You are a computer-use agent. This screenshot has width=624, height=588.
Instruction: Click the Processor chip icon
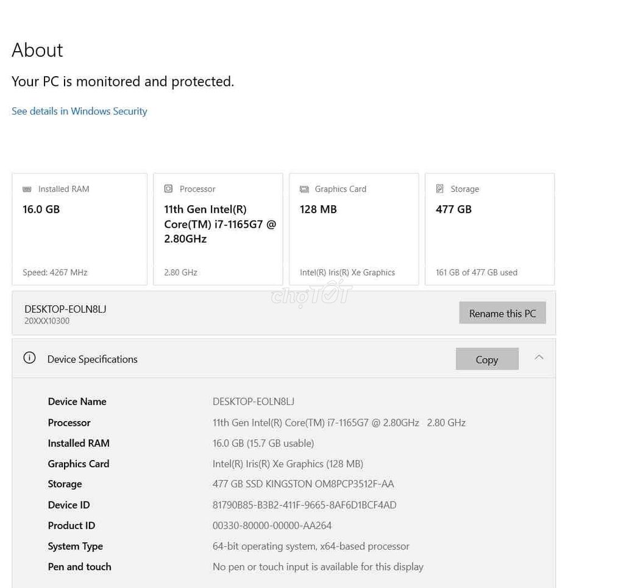pyautogui.click(x=168, y=188)
